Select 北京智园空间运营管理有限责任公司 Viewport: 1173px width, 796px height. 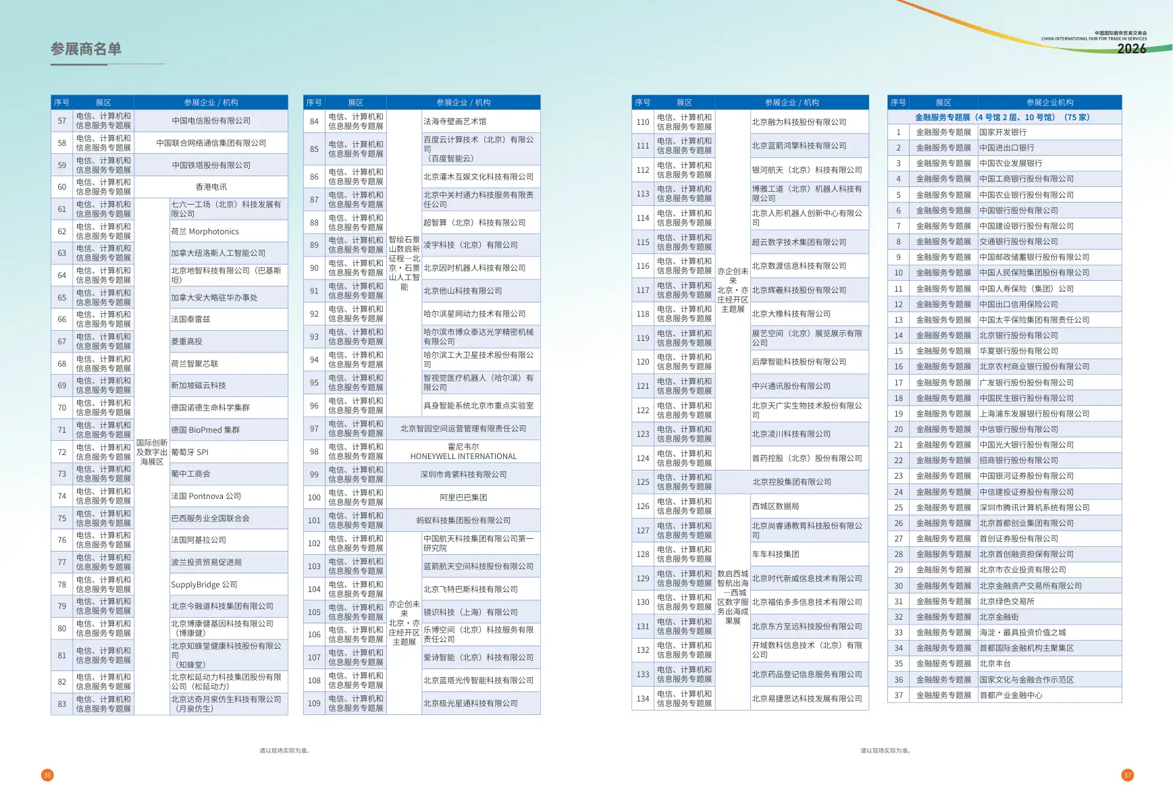point(463,429)
